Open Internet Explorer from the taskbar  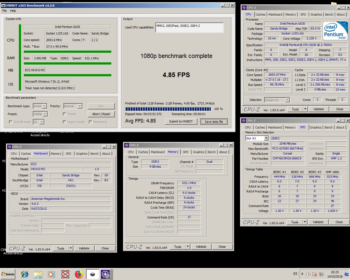click(x=25, y=274)
